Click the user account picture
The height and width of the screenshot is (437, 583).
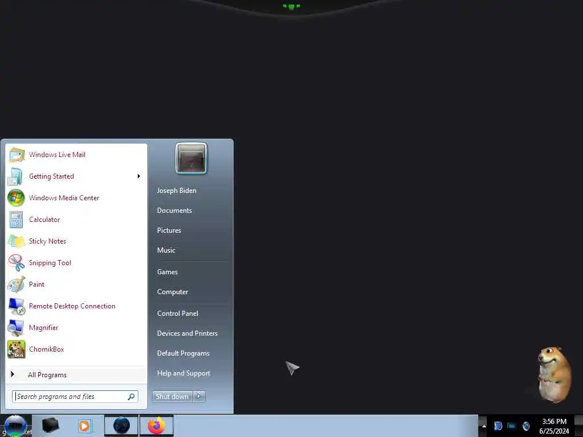coord(191,159)
